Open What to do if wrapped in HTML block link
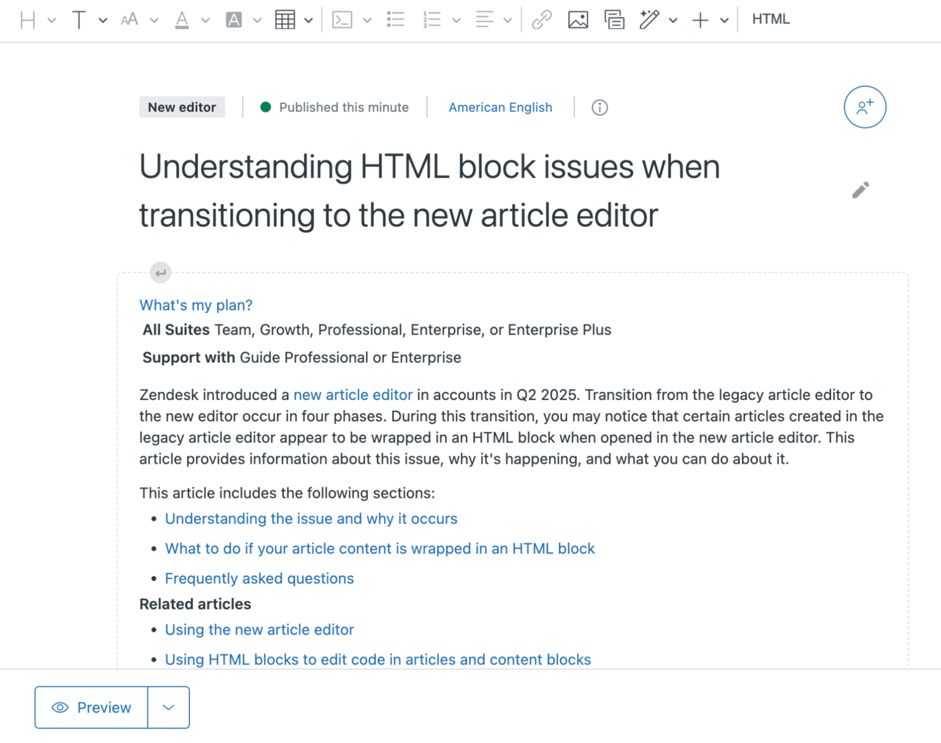The width and height of the screenshot is (941, 743). pyautogui.click(x=380, y=548)
